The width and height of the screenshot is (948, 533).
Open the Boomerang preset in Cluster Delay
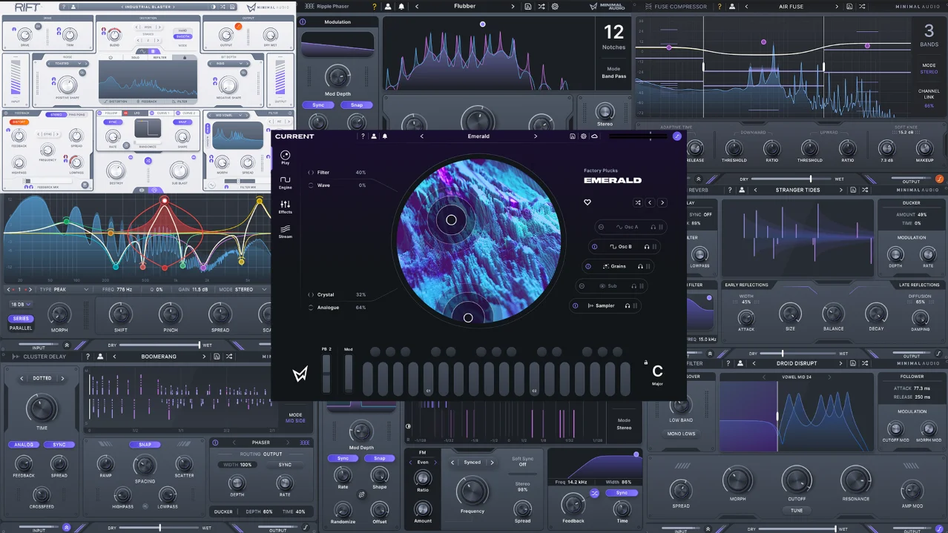pyautogui.click(x=159, y=357)
